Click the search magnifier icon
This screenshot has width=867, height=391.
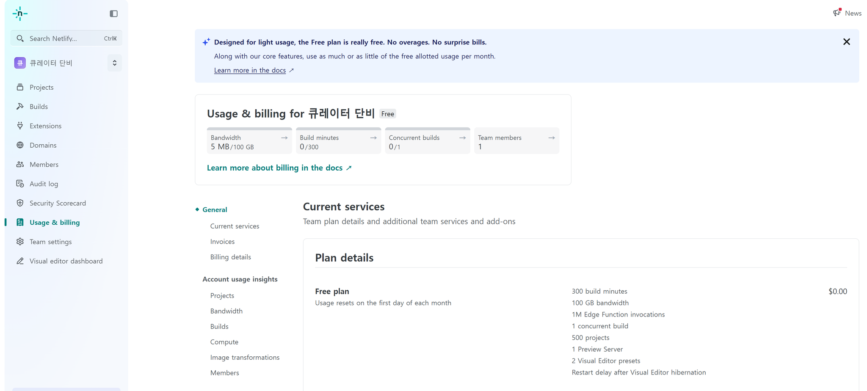(x=20, y=39)
